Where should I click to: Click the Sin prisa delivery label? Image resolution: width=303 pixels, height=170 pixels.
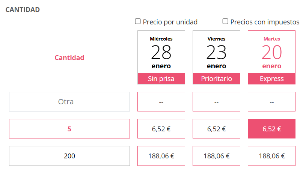coord(161,79)
